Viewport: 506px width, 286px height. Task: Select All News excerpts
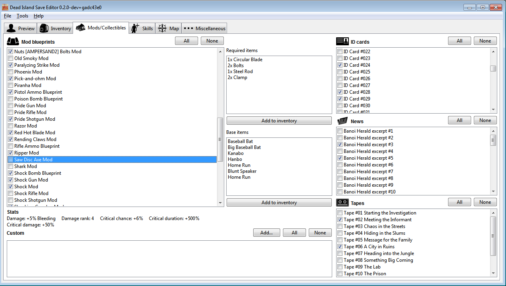(460, 120)
